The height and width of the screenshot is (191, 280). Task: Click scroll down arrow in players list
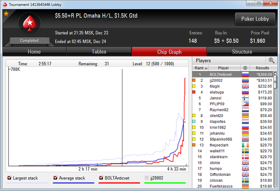point(275,186)
